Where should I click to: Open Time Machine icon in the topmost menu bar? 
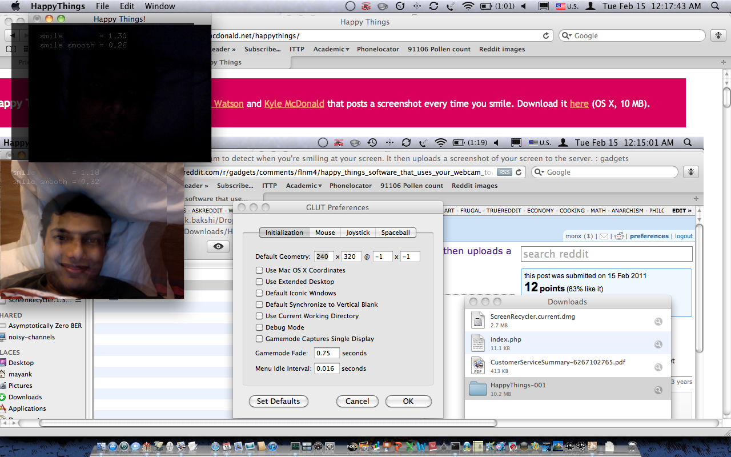[x=400, y=6]
